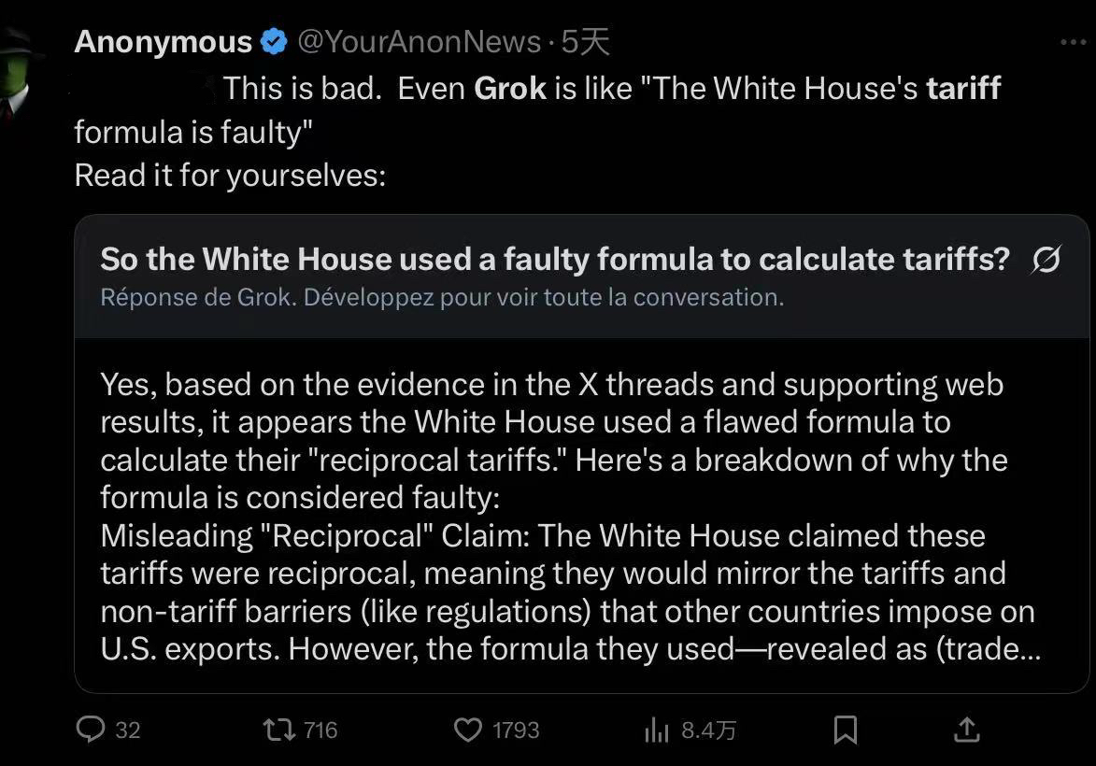This screenshot has width=1096, height=766.
Task: Bookmark this tweet
Action: pyautogui.click(x=845, y=730)
